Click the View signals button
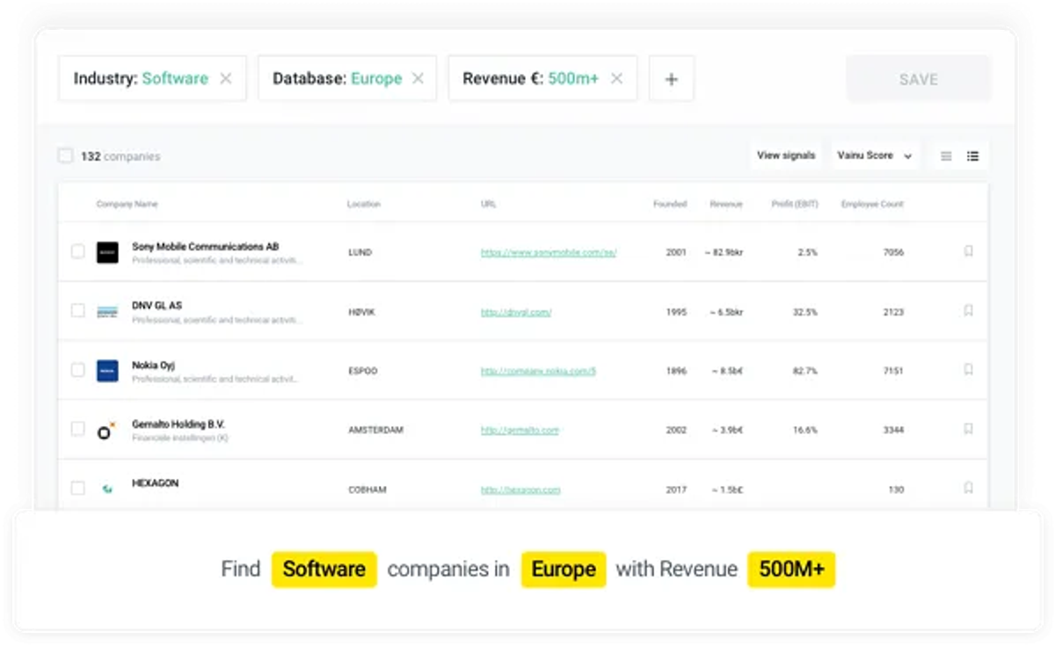Screen dimensions: 1055x646 coord(786,156)
